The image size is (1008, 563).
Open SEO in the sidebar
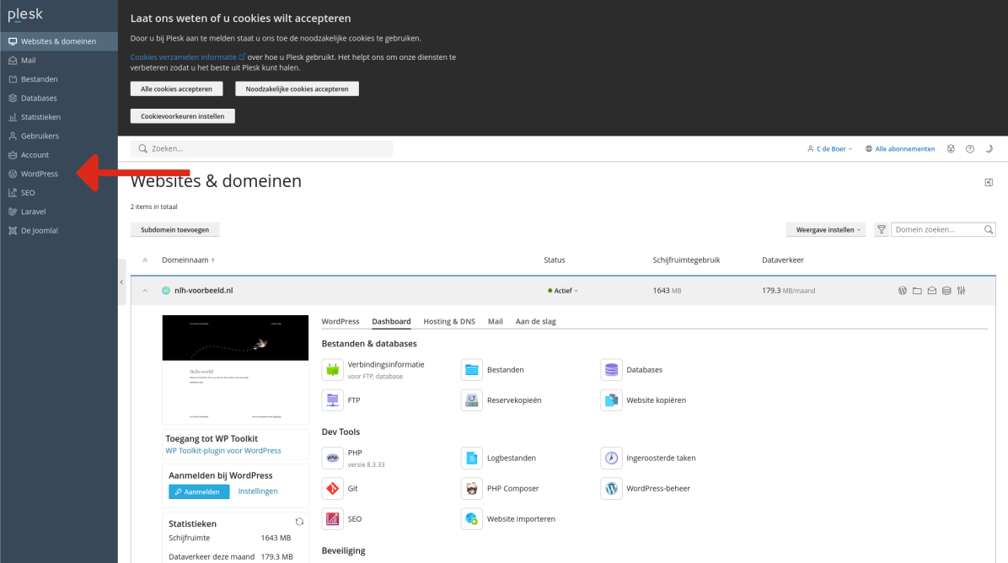28,193
